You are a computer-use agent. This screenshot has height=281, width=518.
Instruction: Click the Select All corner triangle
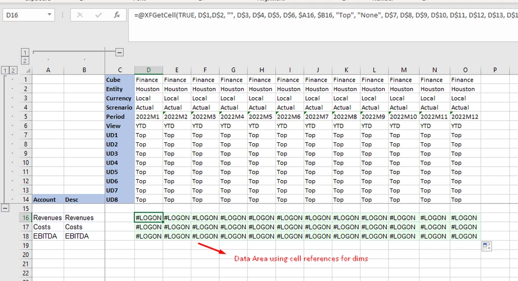28,70
